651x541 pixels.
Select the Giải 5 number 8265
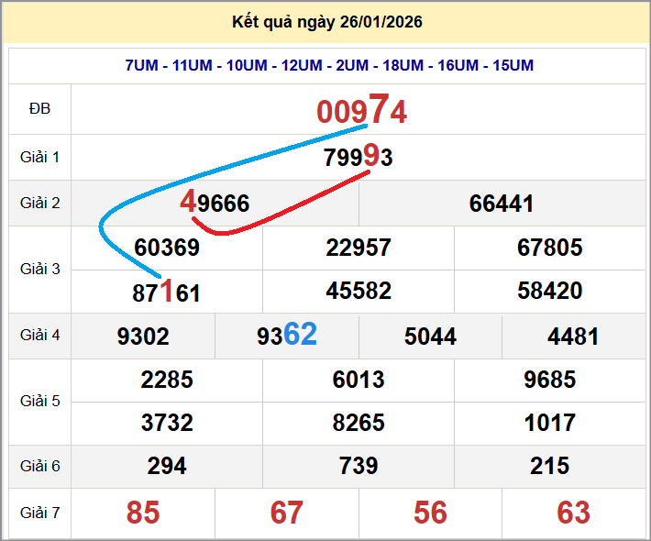point(359,423)
